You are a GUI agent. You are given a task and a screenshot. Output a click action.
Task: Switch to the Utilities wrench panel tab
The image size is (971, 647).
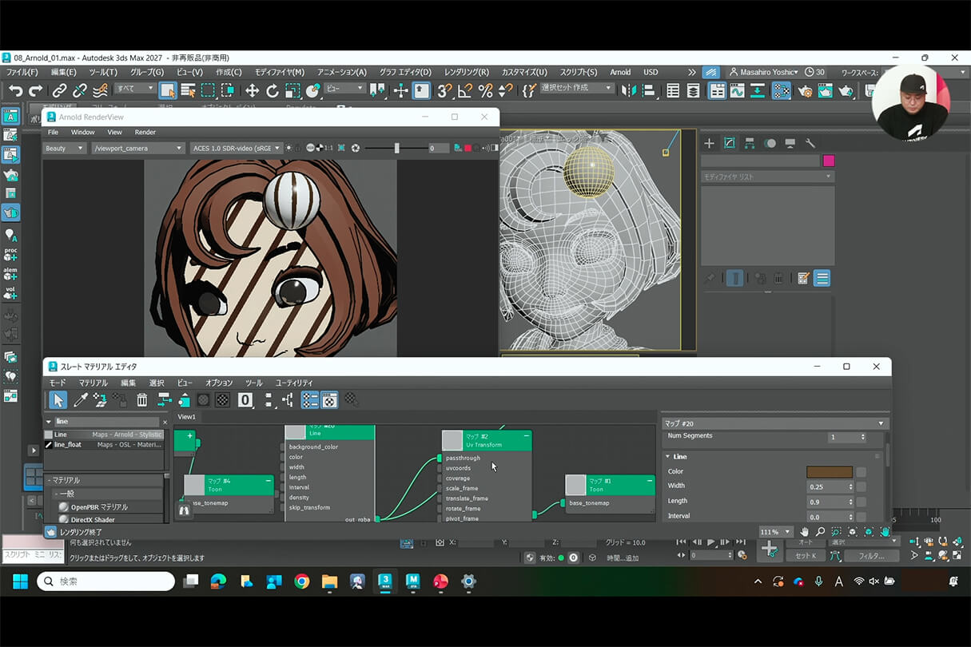(x=810, y=143)
